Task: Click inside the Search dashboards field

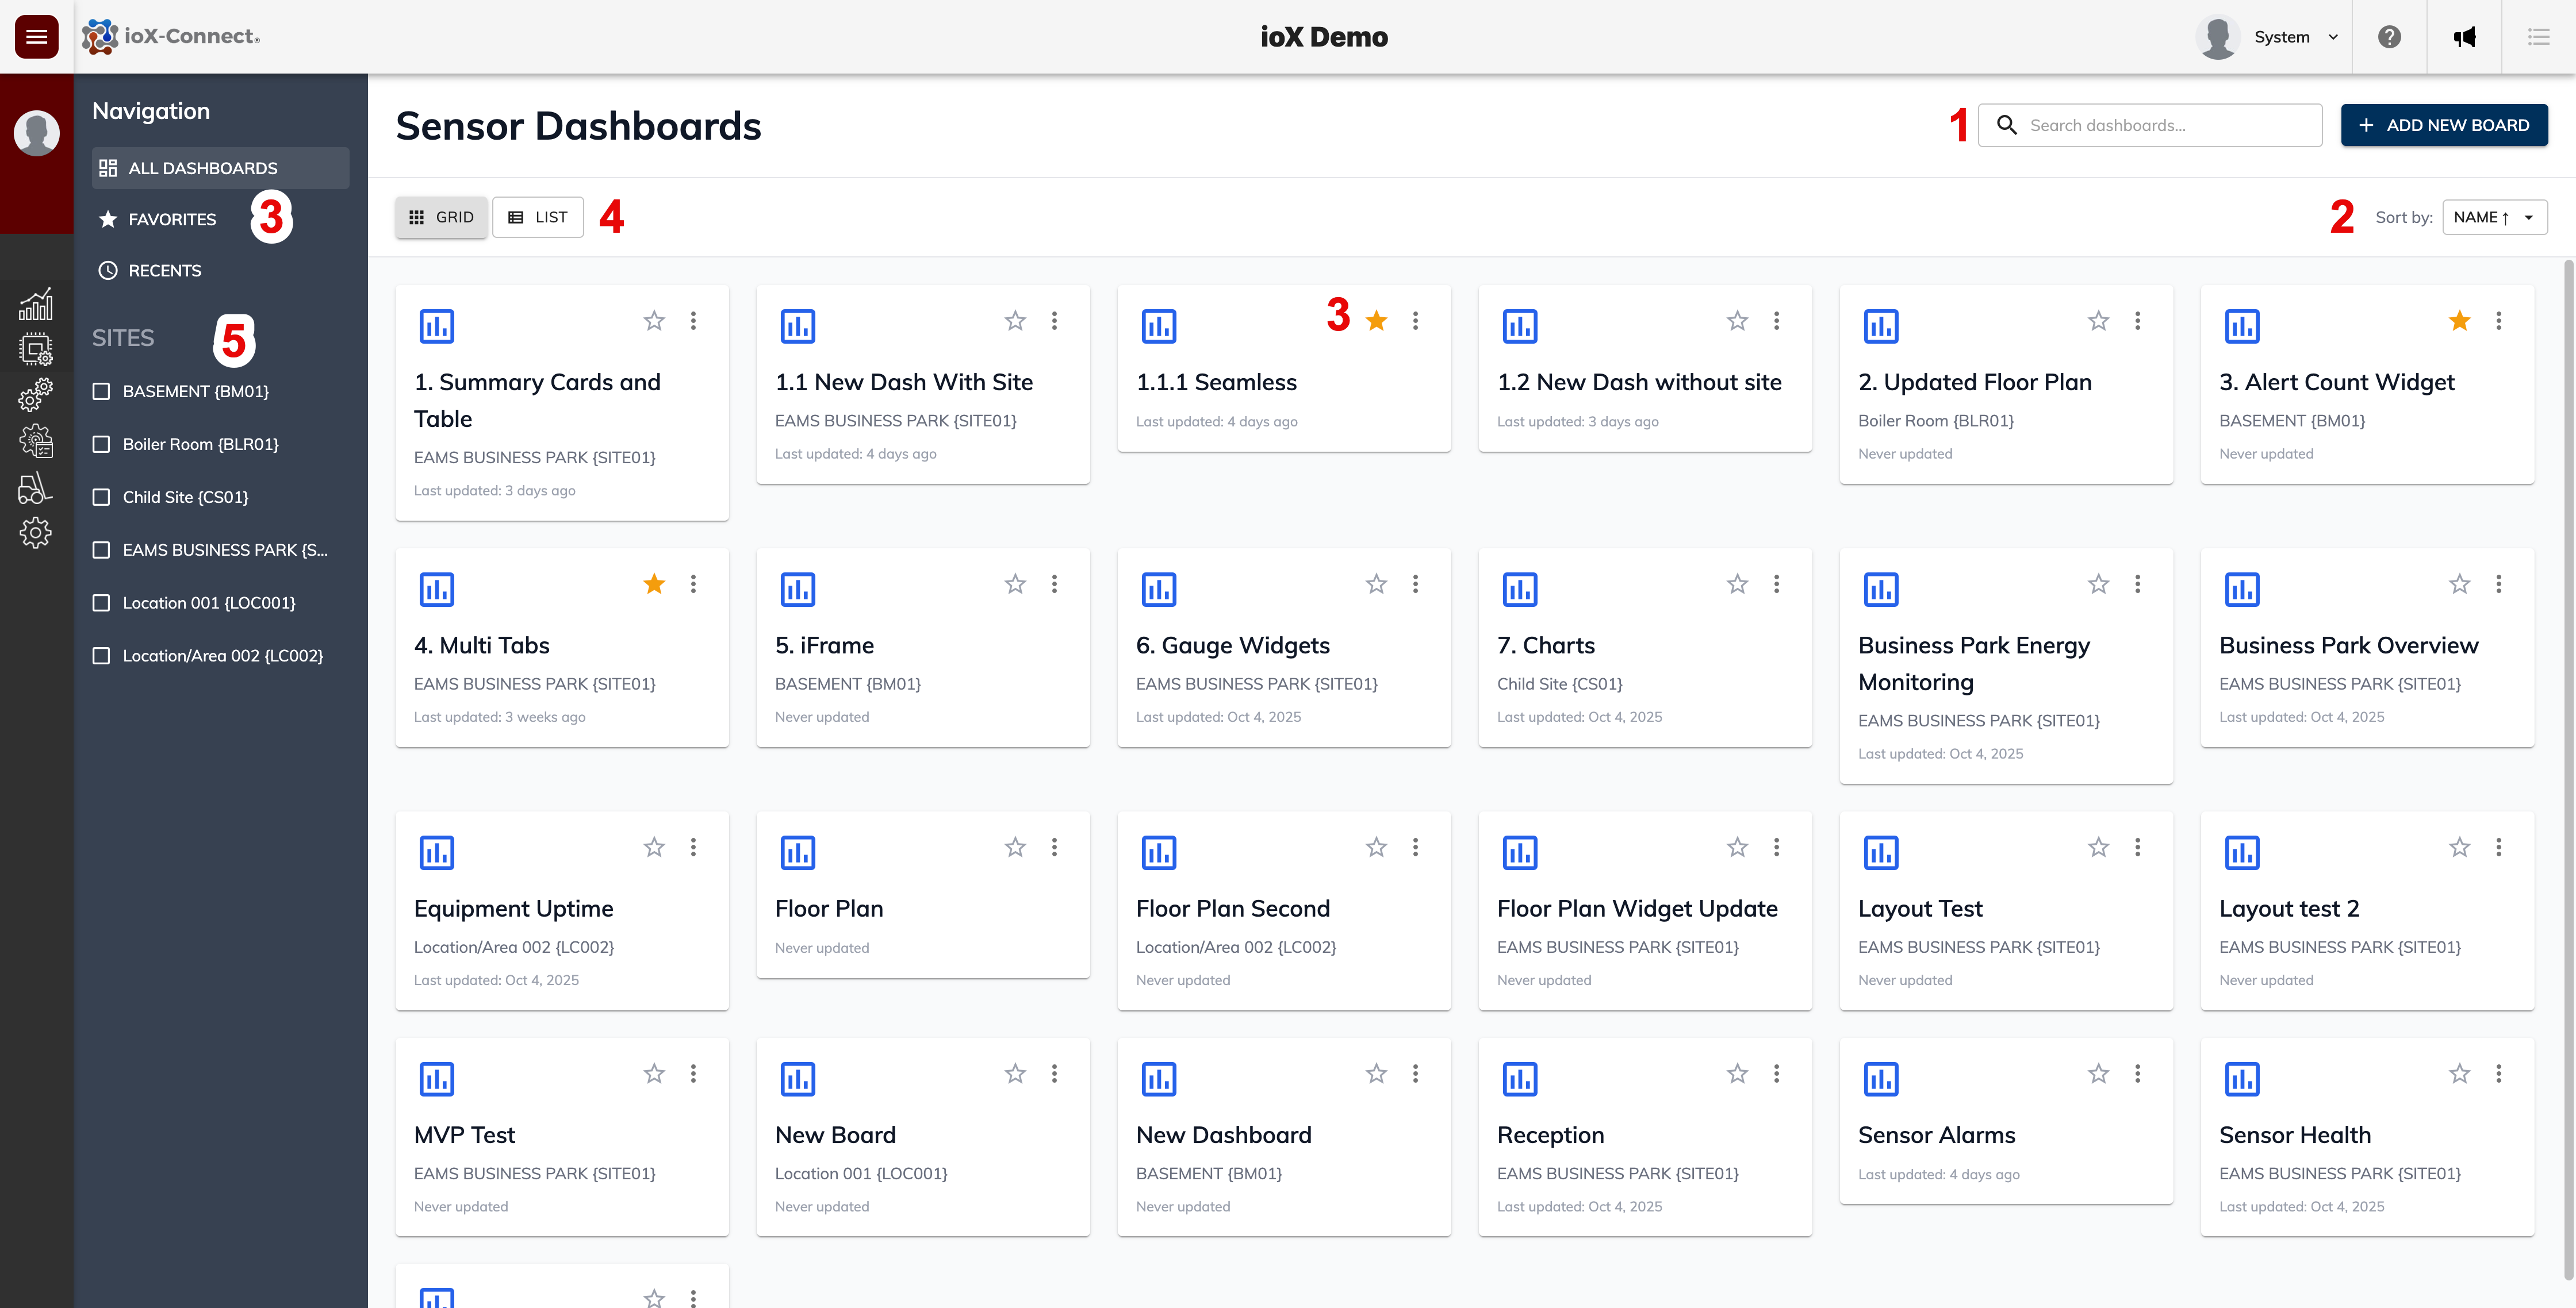Action: pyautogui.click(x=2150, y=125)
